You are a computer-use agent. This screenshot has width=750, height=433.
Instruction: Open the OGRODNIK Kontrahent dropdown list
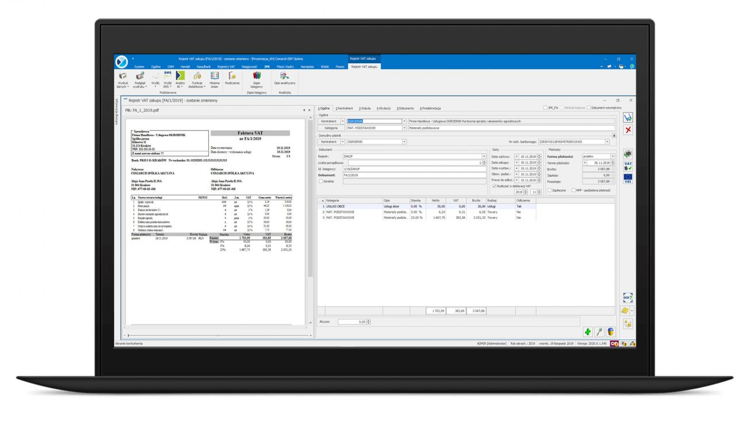[404, 121]
